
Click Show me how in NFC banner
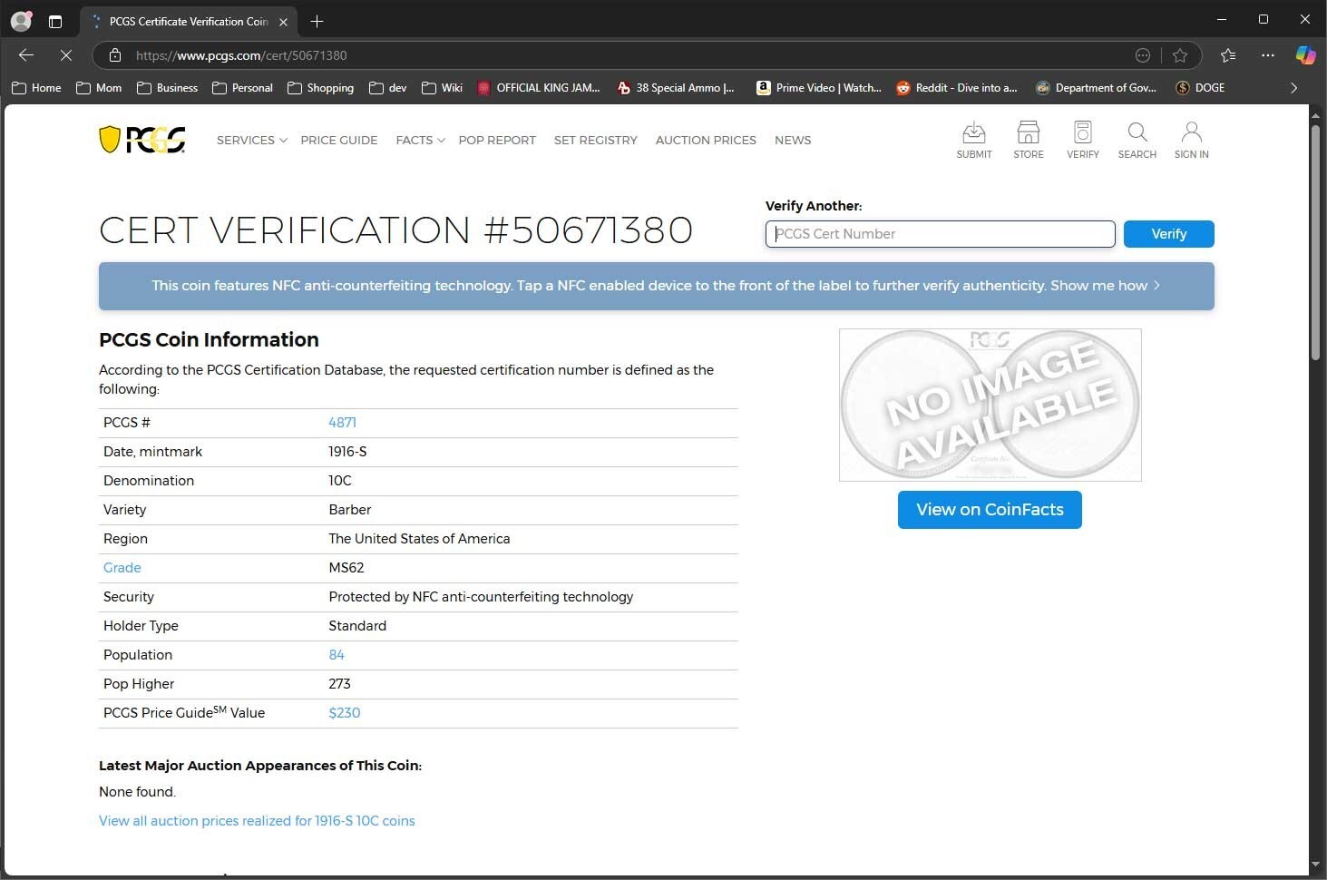pos(1105,286)
